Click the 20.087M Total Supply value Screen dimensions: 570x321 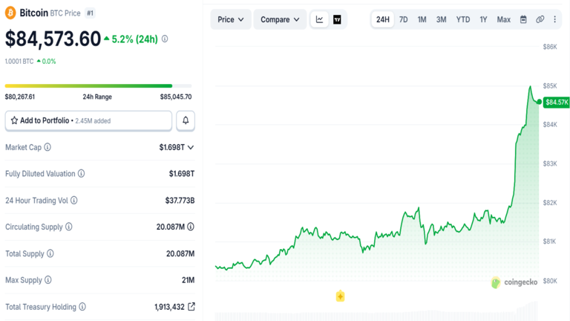point(180,253)
